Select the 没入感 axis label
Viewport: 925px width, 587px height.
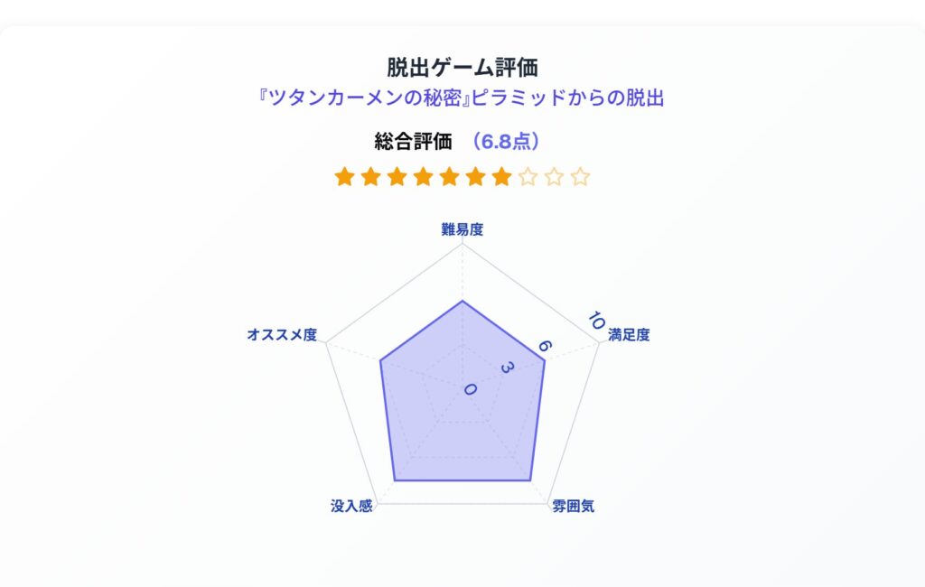[351, 507]
